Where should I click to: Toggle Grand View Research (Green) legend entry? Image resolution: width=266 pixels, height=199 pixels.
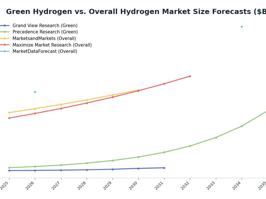pyautogui.click(x=39, y=25)
